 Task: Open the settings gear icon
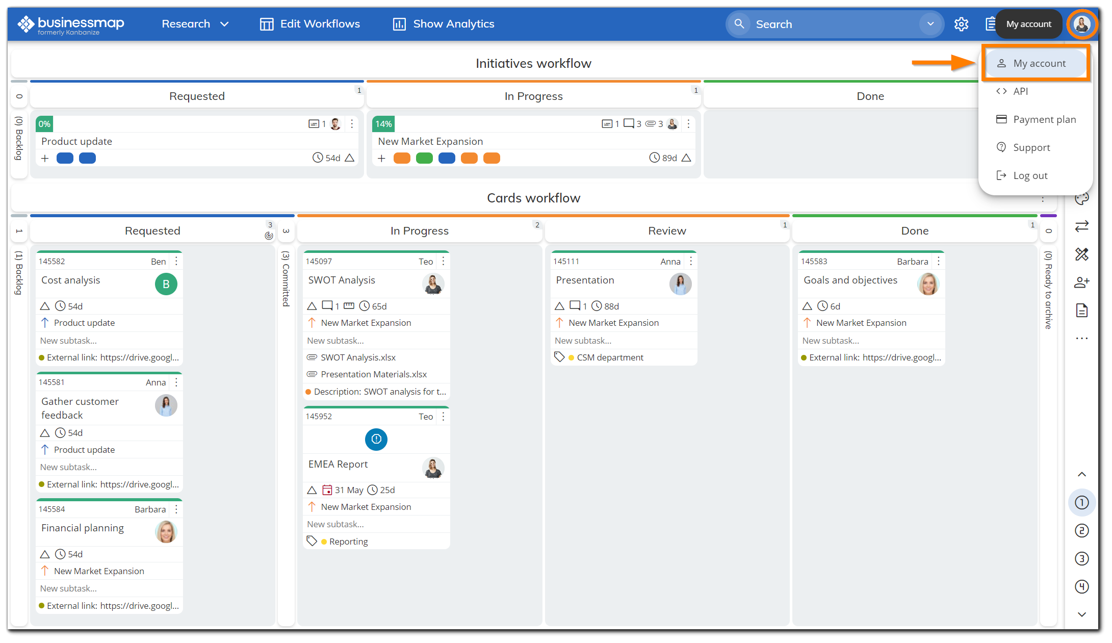[961, 24]
